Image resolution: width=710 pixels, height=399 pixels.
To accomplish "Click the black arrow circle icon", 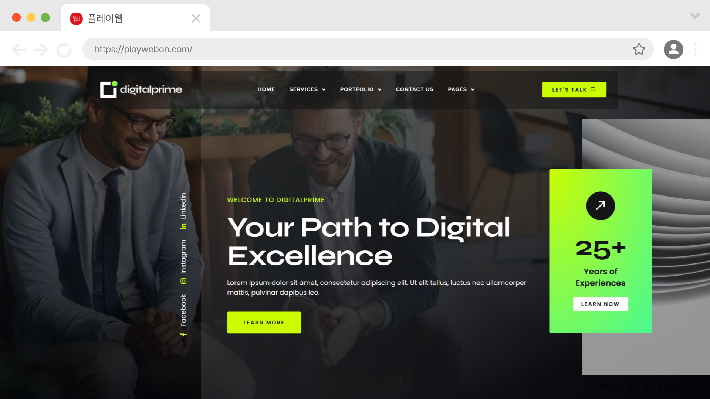I will [x=601, y=206].
